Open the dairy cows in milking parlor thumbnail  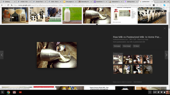click(x=152, y=15)
